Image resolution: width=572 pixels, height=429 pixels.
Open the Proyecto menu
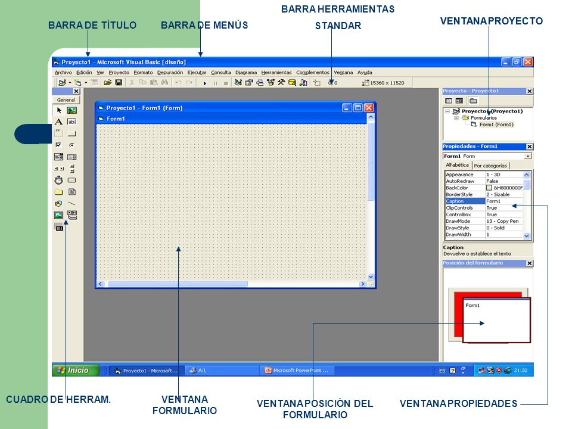click(119, 73)
